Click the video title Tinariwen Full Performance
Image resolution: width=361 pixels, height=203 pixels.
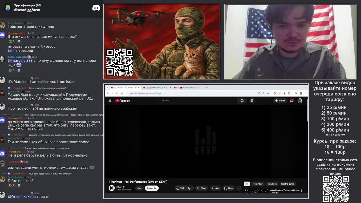[x=138, y=182]
